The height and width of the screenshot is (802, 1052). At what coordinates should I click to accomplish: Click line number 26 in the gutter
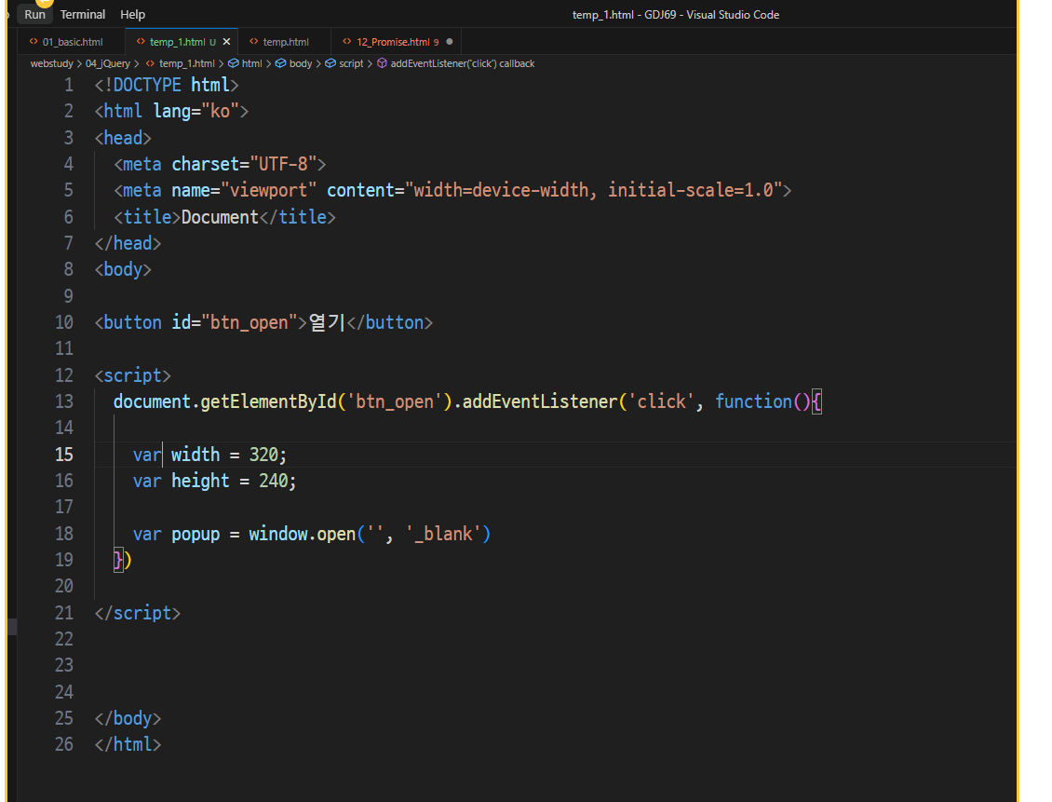(64, 744)
